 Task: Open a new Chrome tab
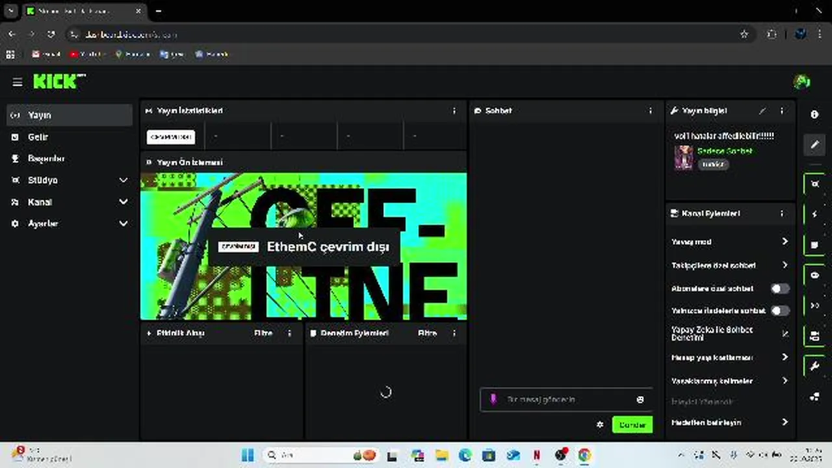click(158, 11)
